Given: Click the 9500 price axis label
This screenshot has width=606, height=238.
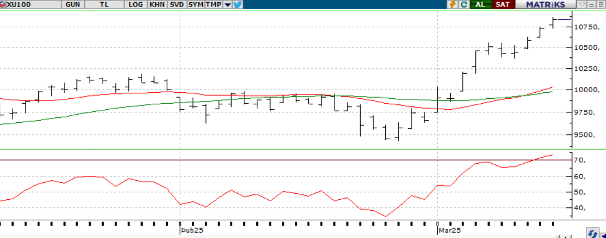Looking at the screenshot, I should pyautogui.click(x=585, y=135).
